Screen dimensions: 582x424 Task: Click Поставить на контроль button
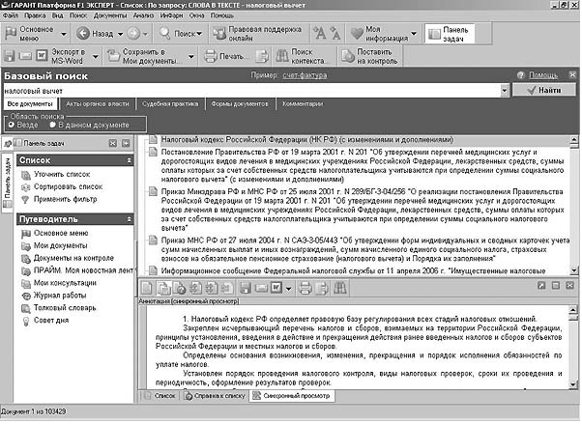[x=369, y=56]
